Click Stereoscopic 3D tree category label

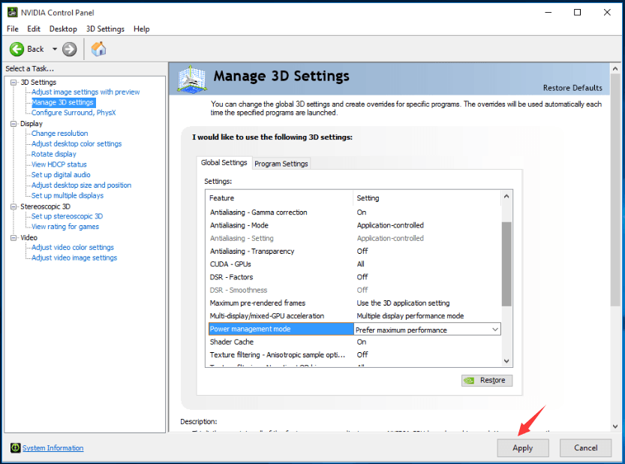[x=45, y=206]
